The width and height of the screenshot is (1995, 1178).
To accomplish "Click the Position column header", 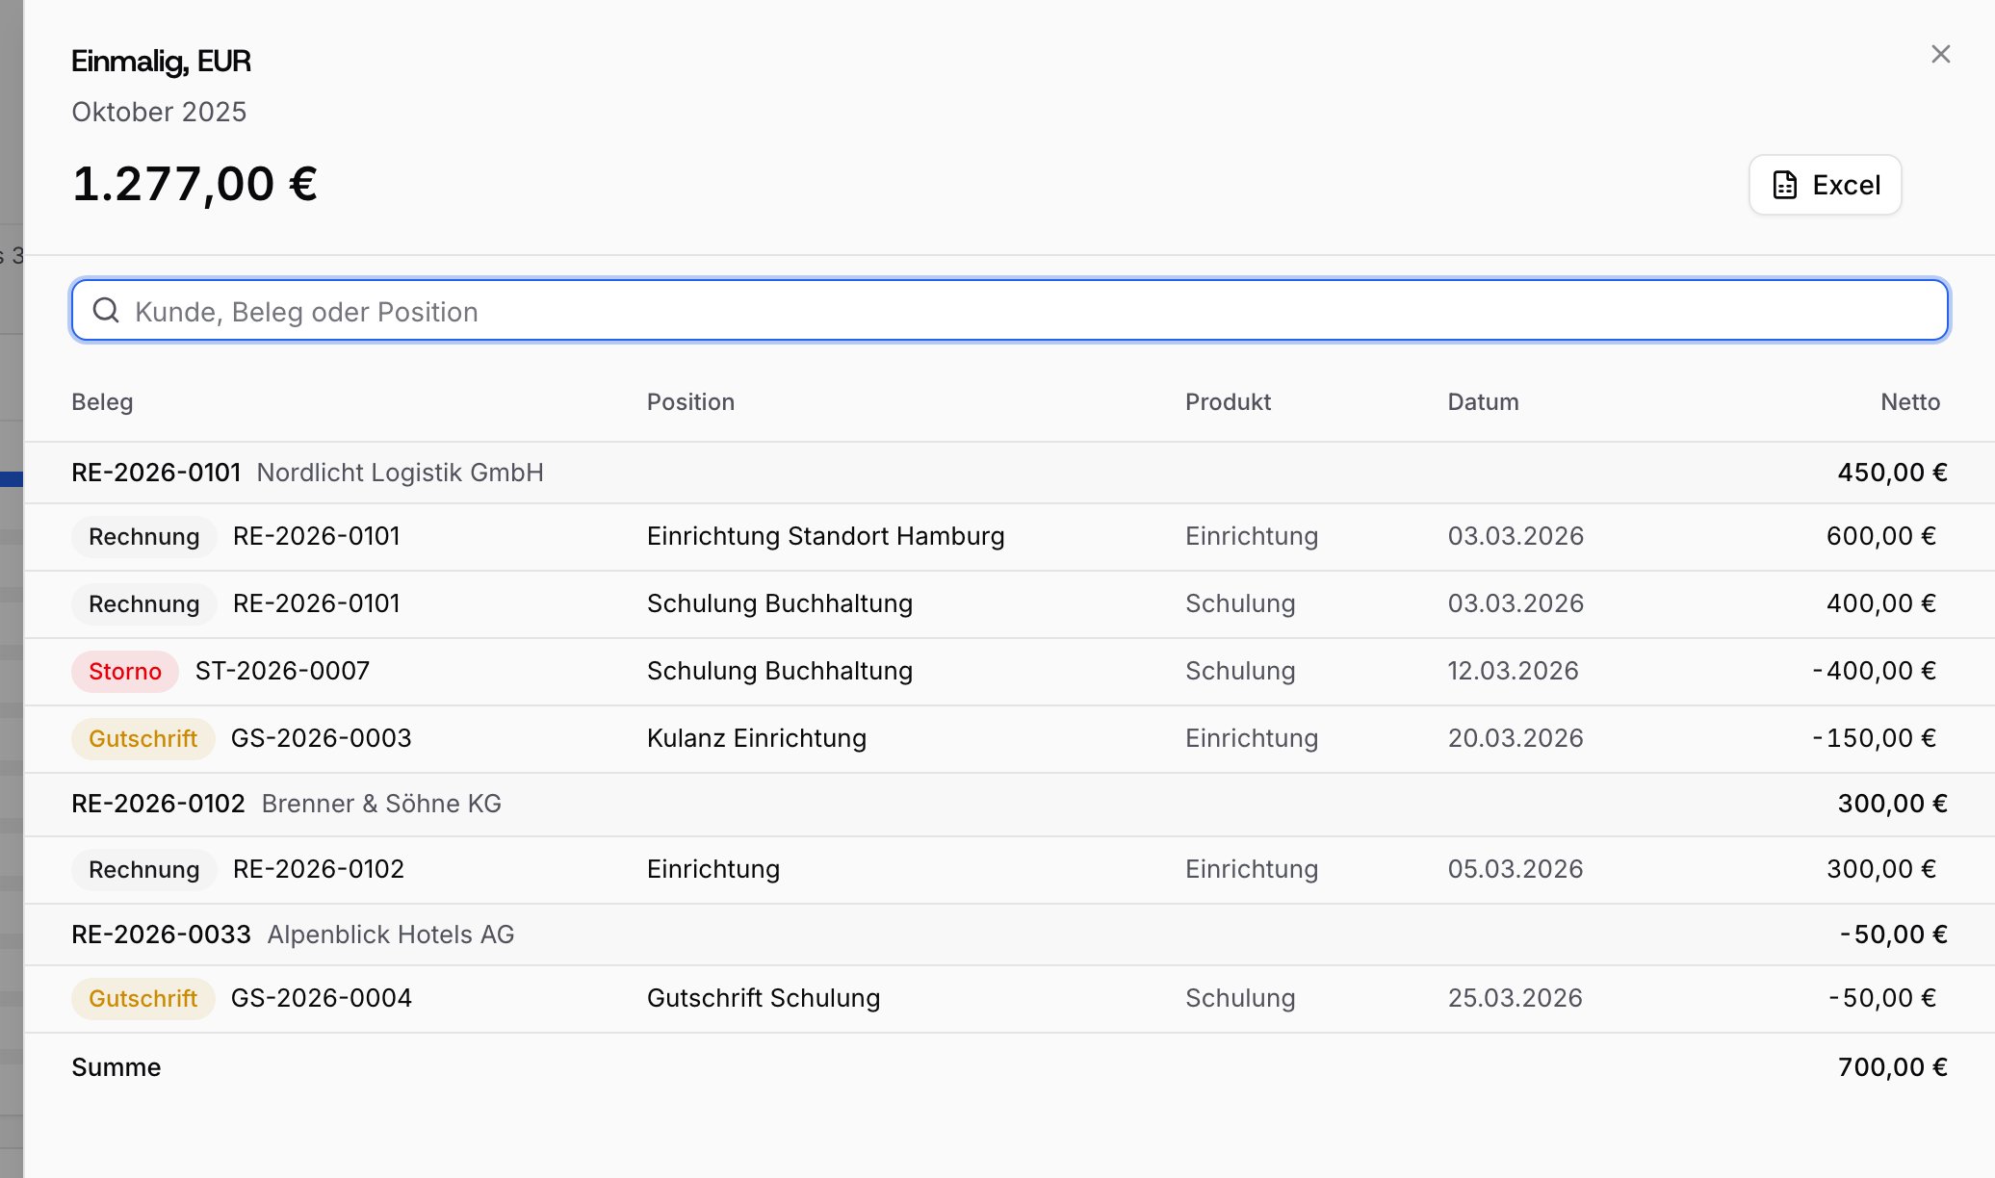I will pyautogui.click(x=690, y=402).
